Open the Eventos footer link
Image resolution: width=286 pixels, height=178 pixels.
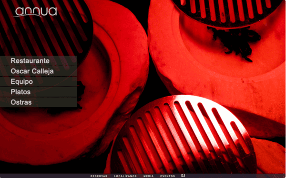[167, 176]
